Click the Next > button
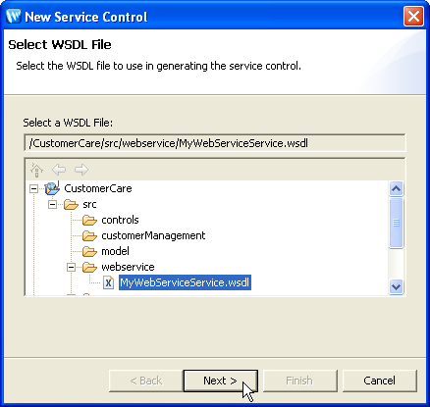Screen dimensions: 430x407 click(x=221, y=381)
